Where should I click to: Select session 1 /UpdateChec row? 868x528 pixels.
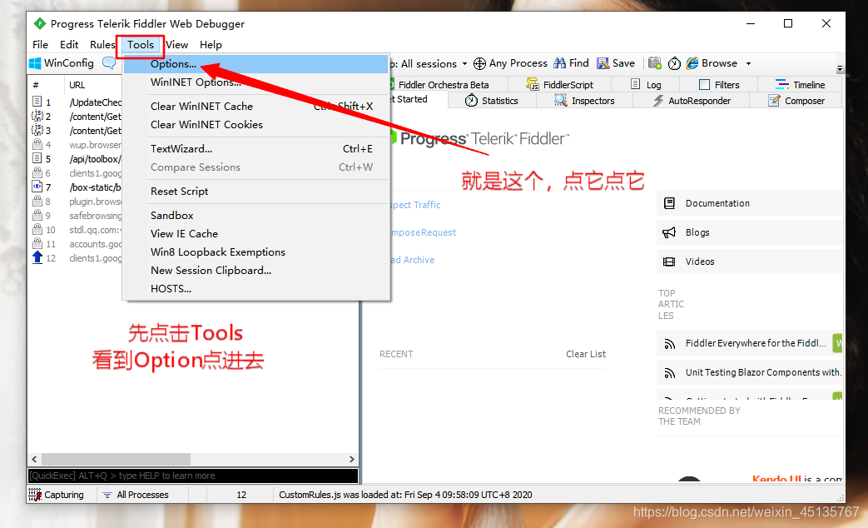click(76, 102)
